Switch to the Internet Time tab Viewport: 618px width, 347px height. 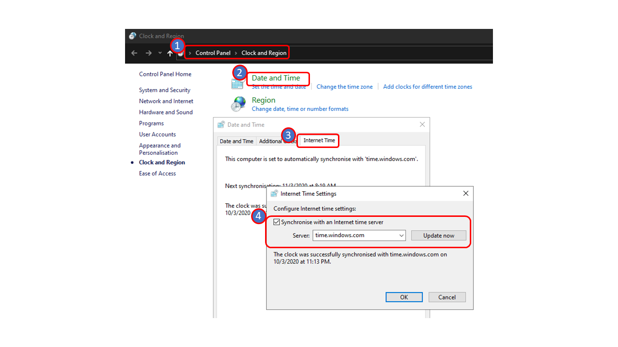click(319, 140)
